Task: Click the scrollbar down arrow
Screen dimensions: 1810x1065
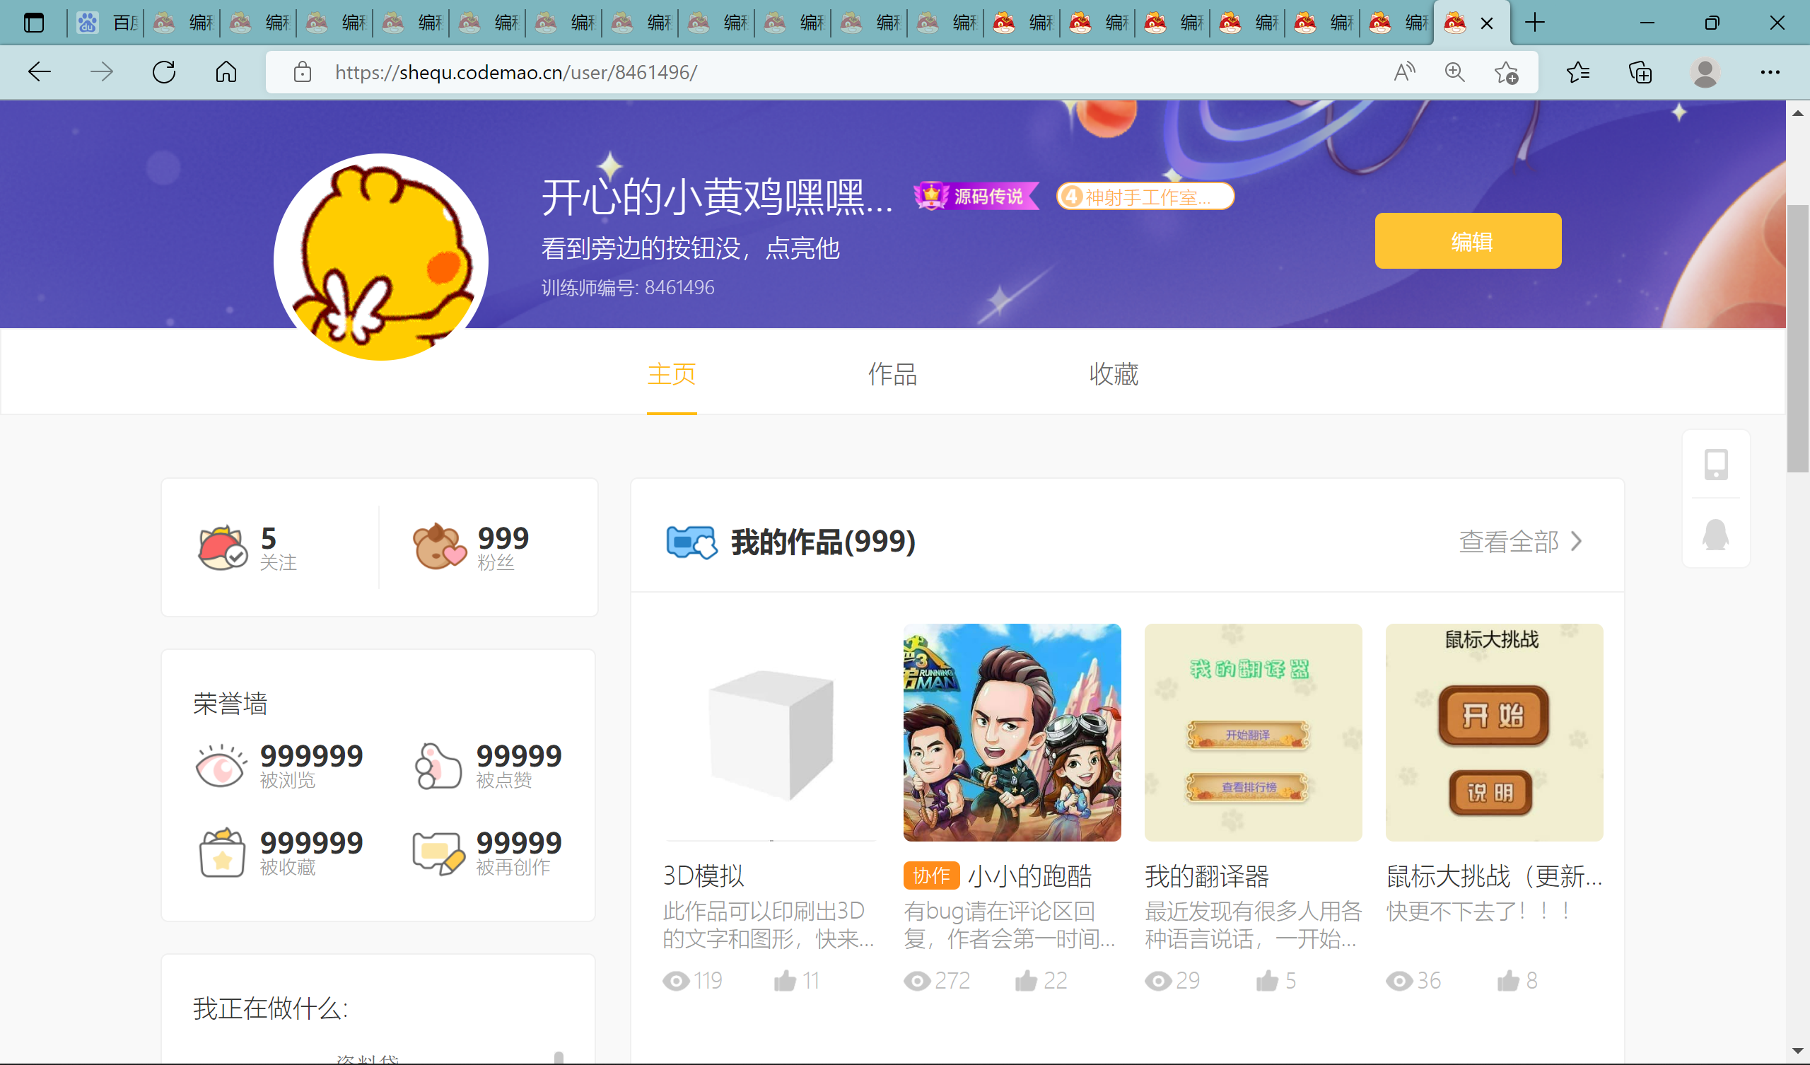Action: point(1798,1052)
